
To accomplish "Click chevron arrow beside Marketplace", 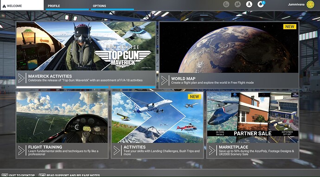I will coord(212,151).
